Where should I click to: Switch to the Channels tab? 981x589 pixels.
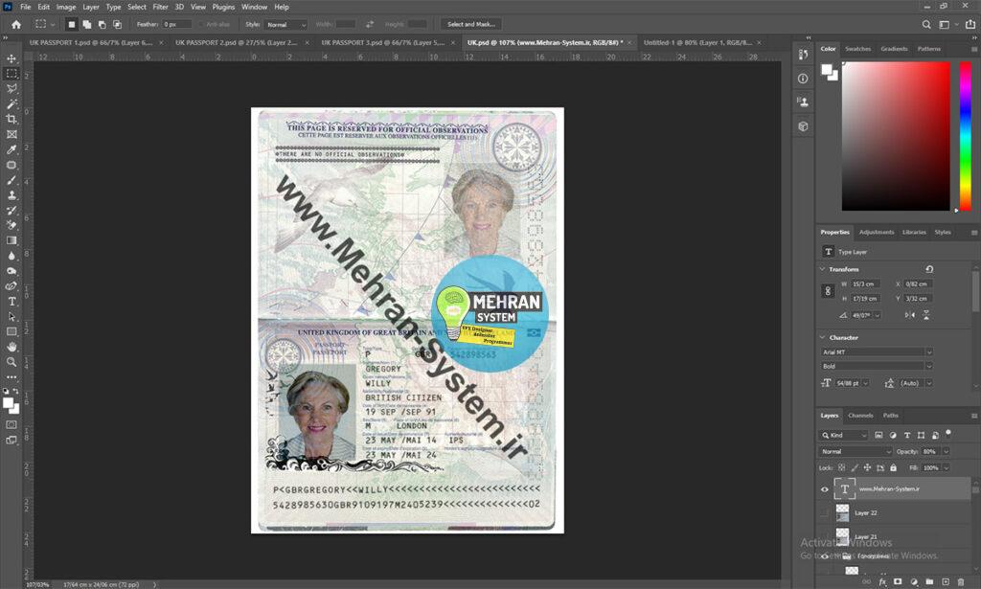(x=859, y=416)
